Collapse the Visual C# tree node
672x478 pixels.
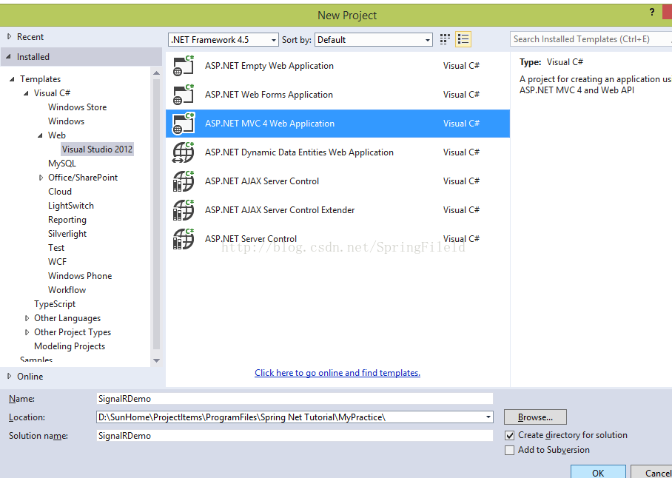click(26, 93)
